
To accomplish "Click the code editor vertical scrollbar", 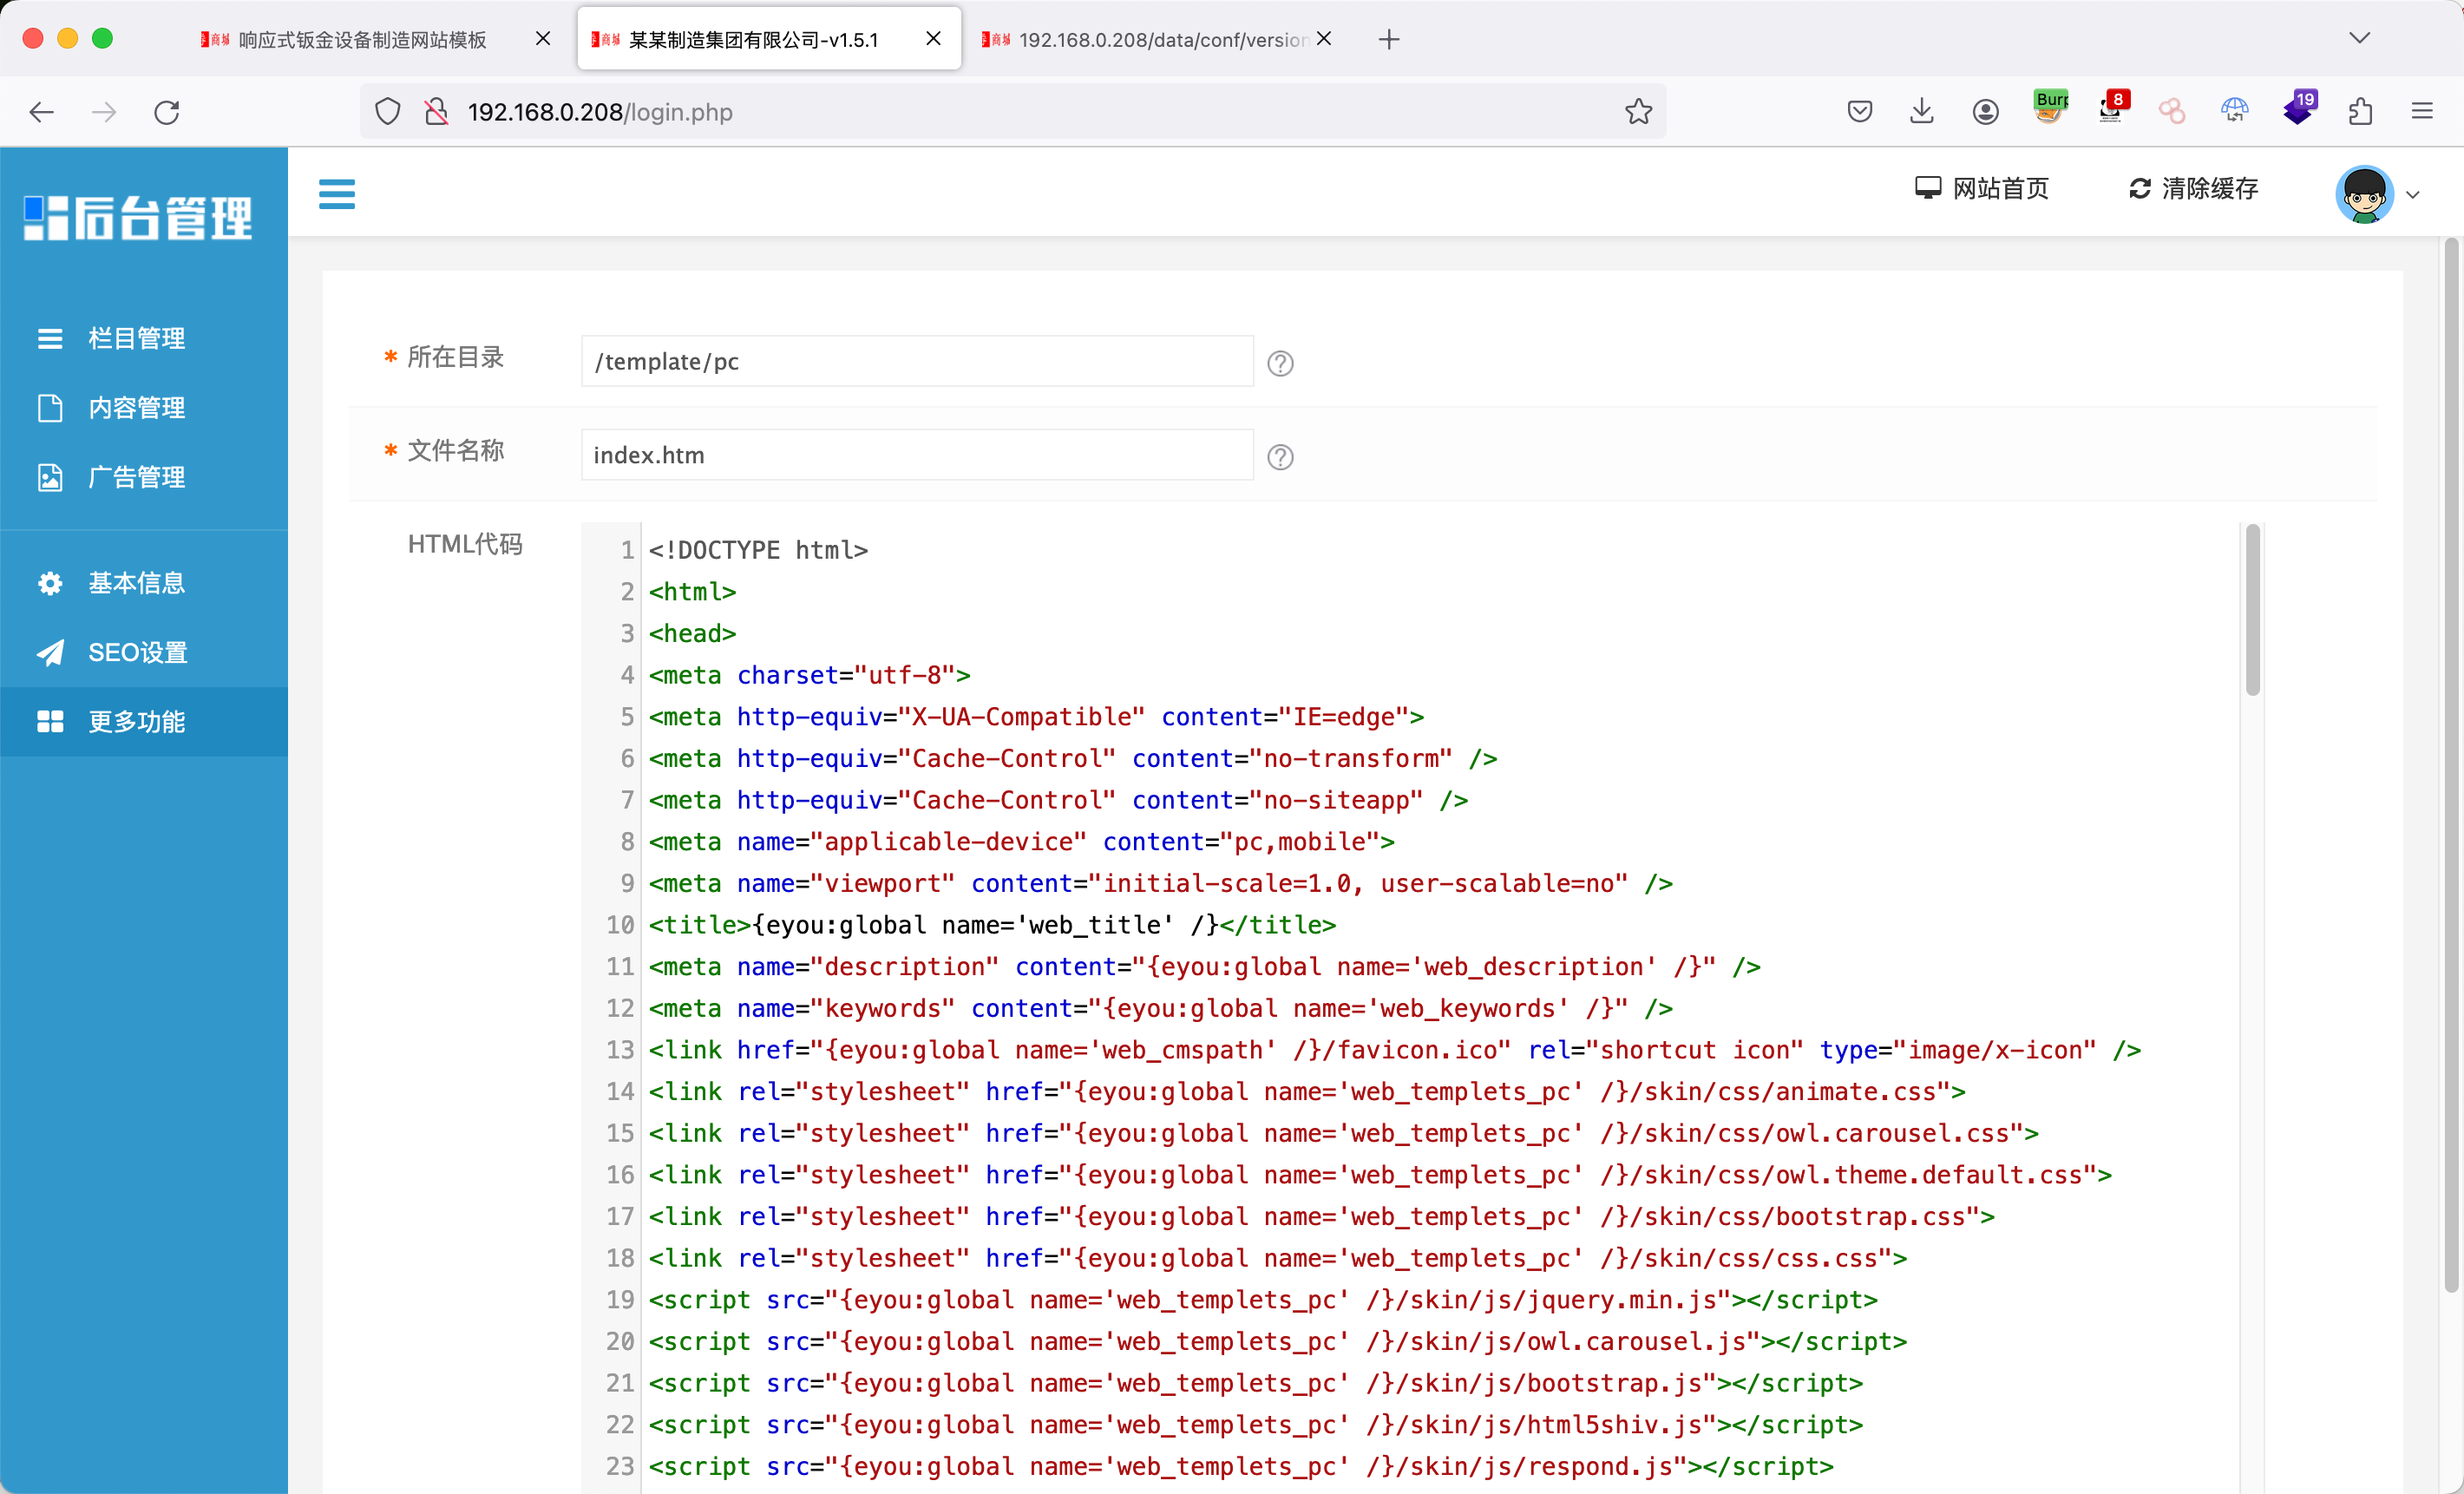I will [x=2252, y=610].
